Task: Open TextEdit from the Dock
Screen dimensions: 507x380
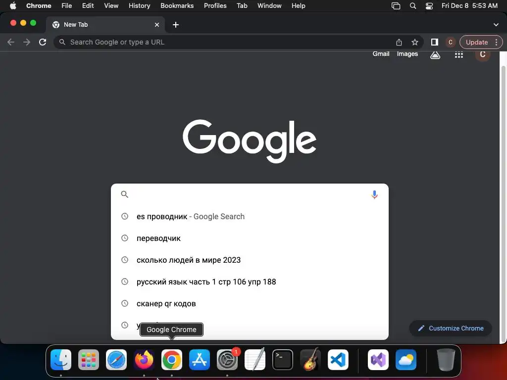Action: 255,359
